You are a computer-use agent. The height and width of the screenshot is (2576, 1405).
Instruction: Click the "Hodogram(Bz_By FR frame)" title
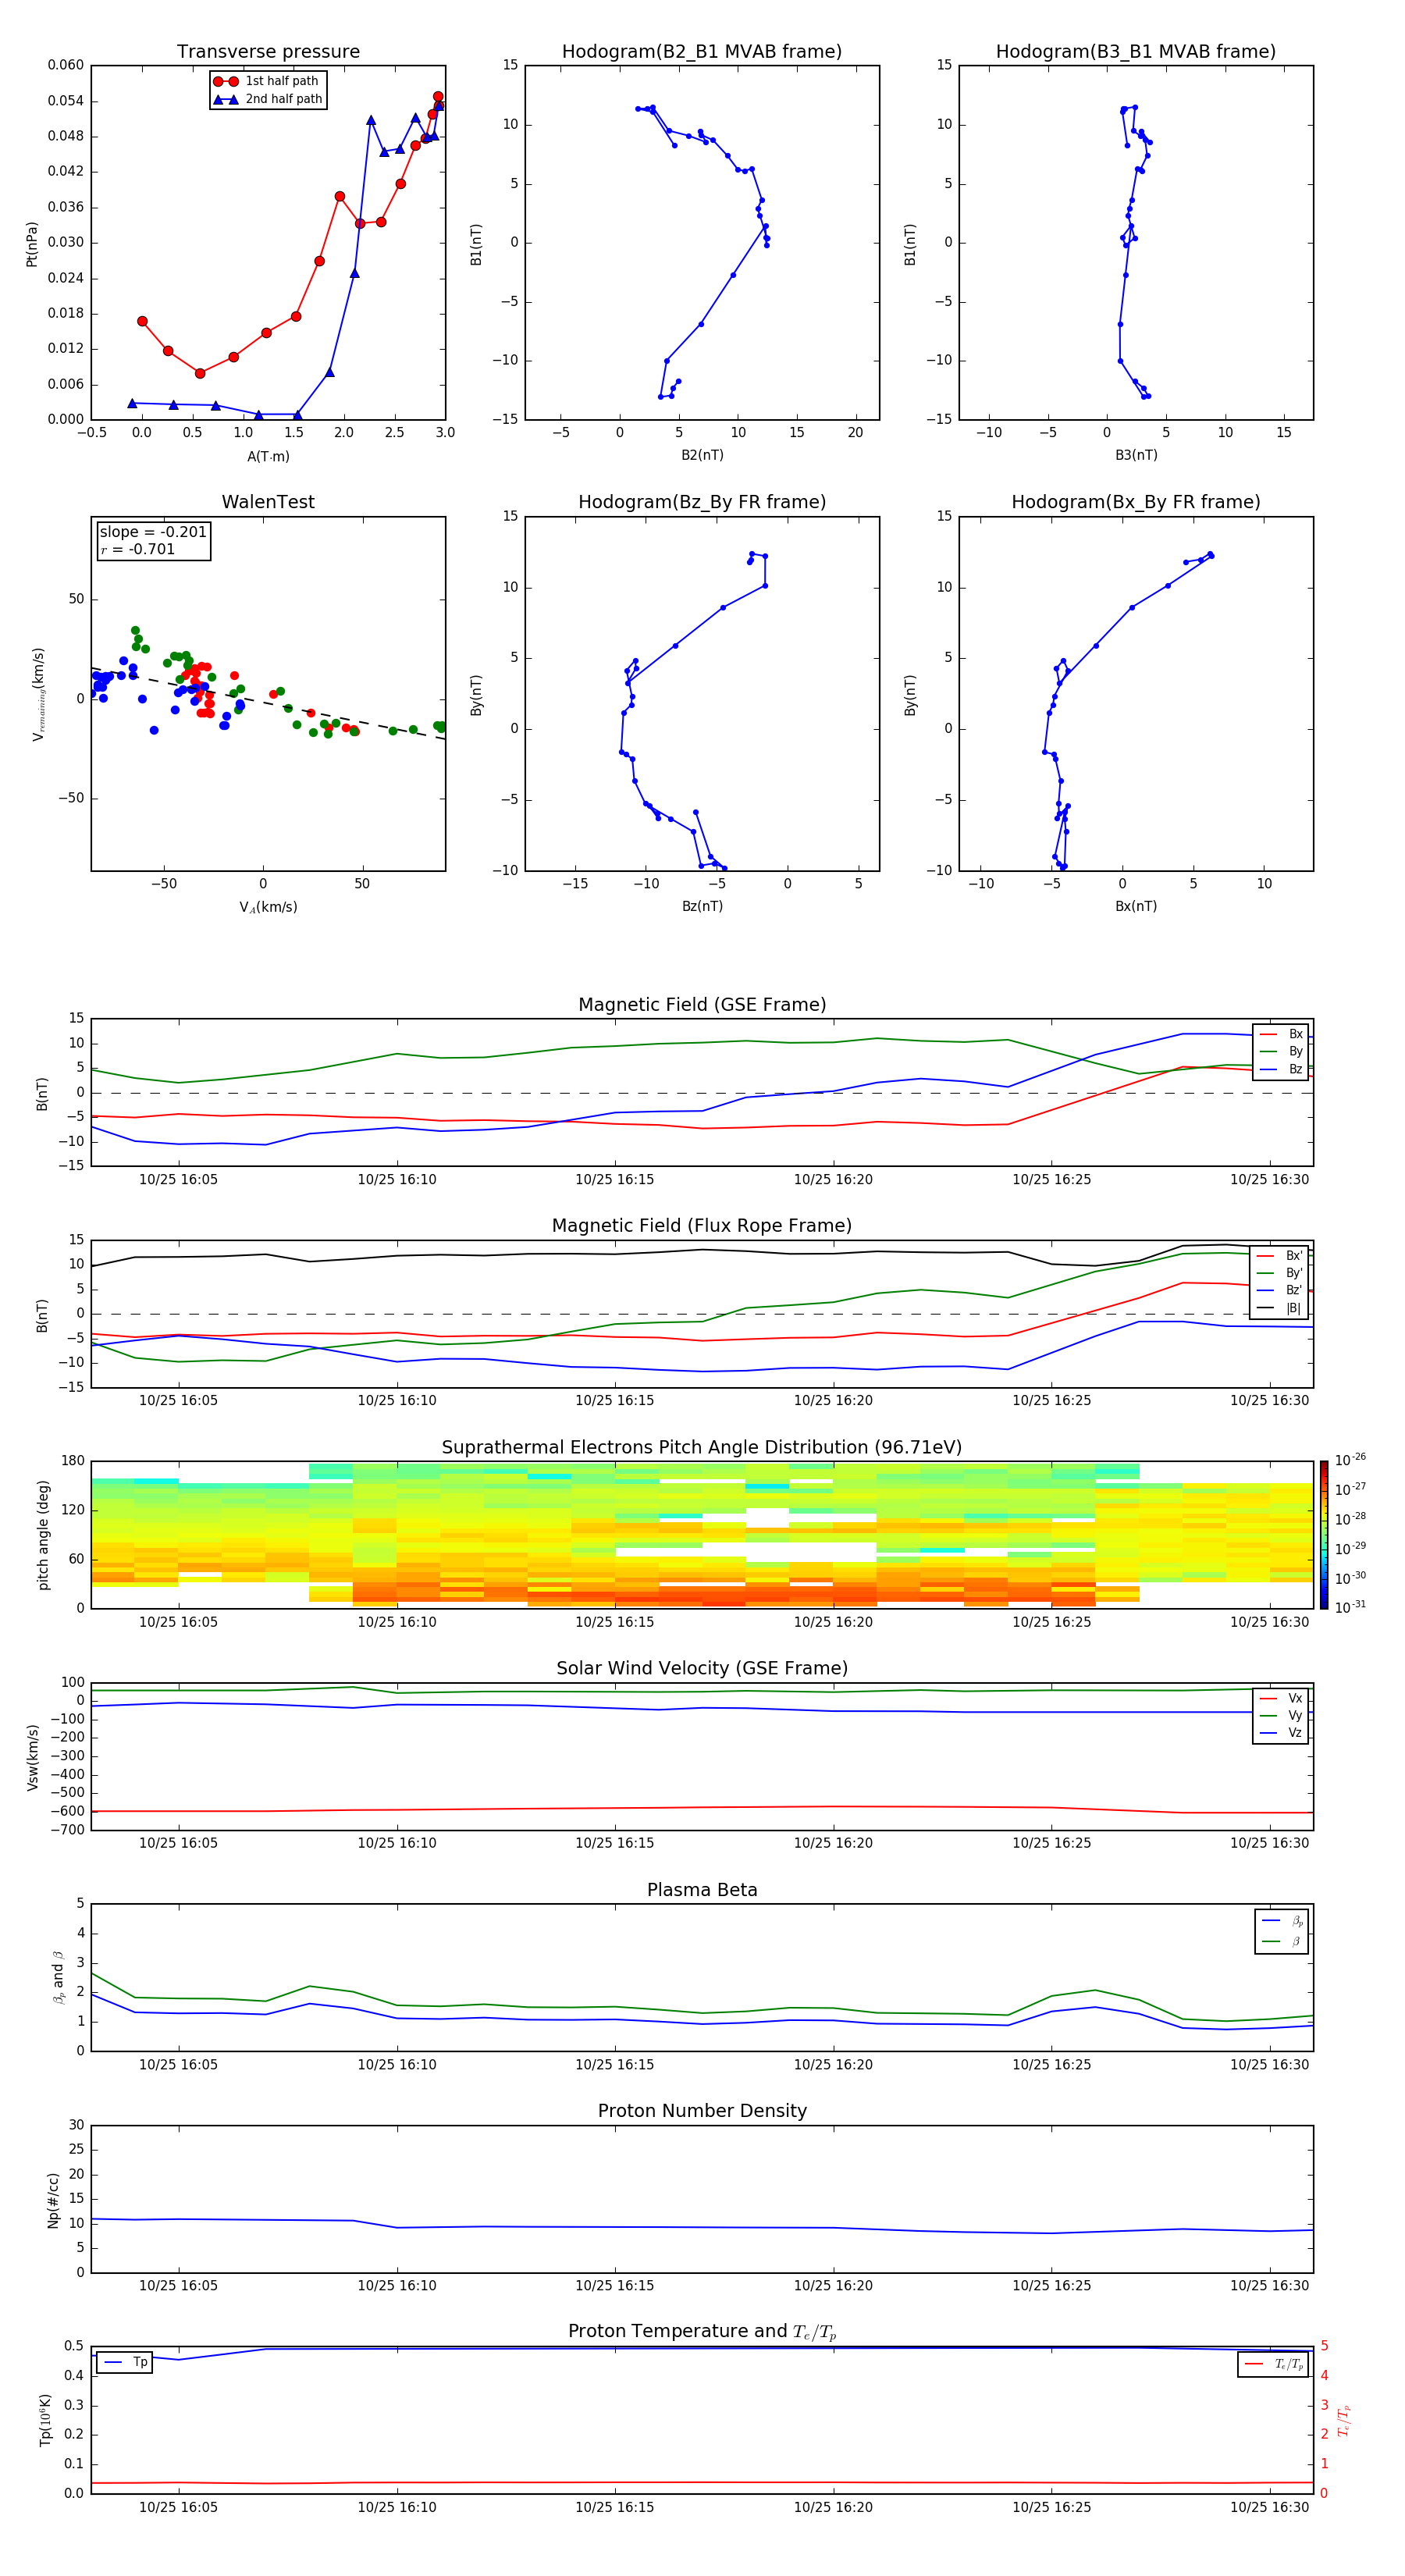pyautogui.click(x=702, y=502)
